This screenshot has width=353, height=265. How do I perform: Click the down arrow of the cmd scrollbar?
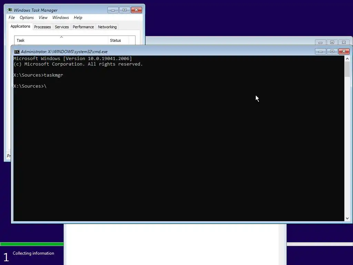347,218
